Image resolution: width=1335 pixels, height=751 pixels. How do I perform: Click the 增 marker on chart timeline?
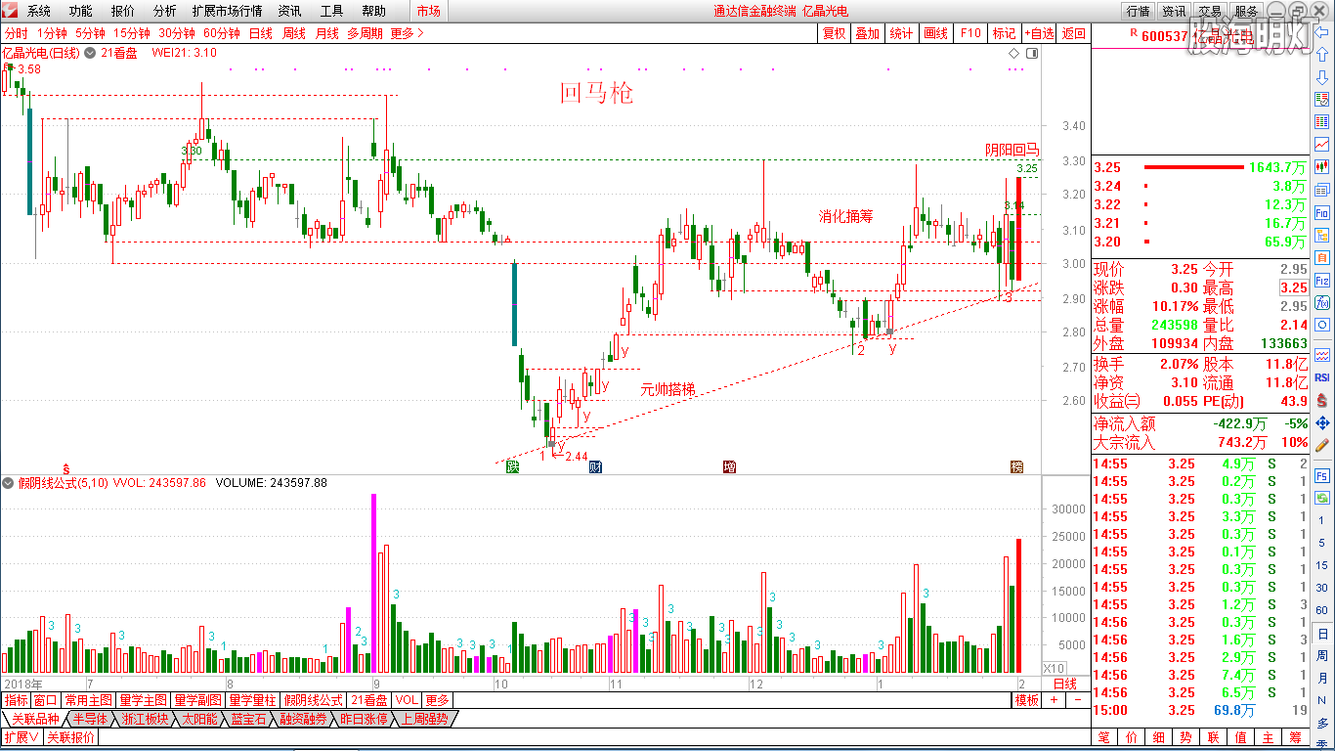coord(729,467)
